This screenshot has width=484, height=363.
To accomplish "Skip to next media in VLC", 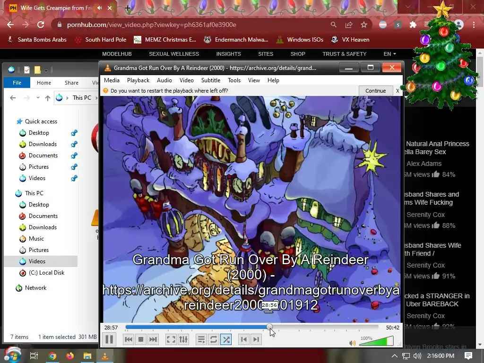I will (x=153, y=339).
